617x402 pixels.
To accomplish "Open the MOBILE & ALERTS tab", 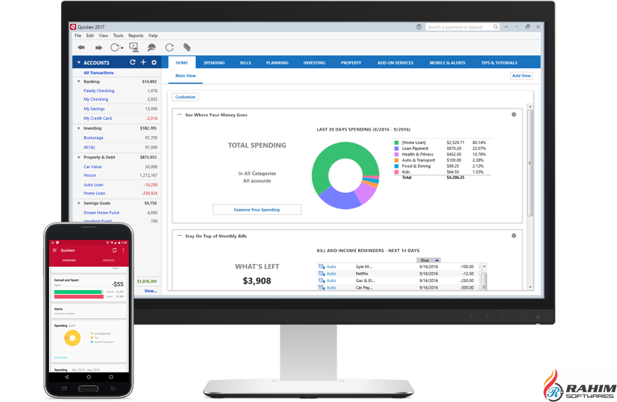I will 447,63.
